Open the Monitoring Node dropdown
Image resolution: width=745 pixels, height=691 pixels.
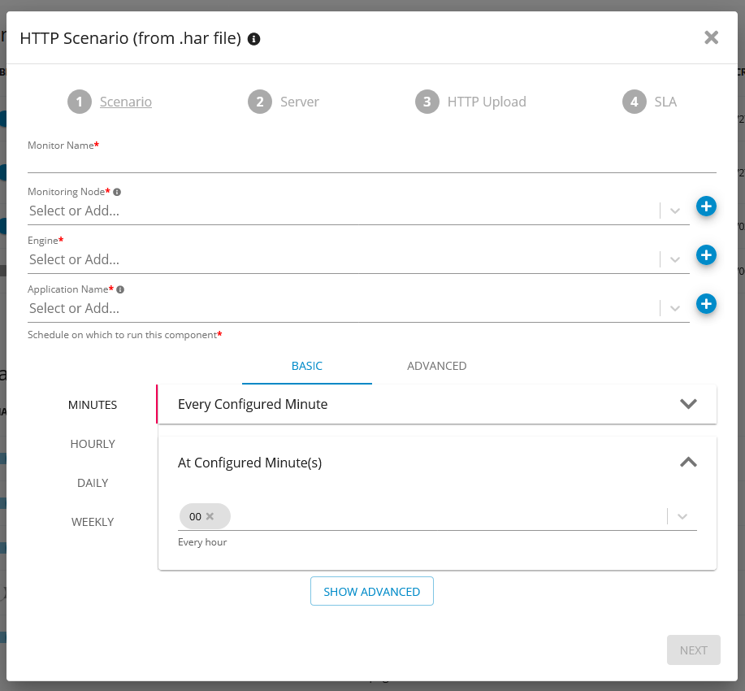coord(675,211)
